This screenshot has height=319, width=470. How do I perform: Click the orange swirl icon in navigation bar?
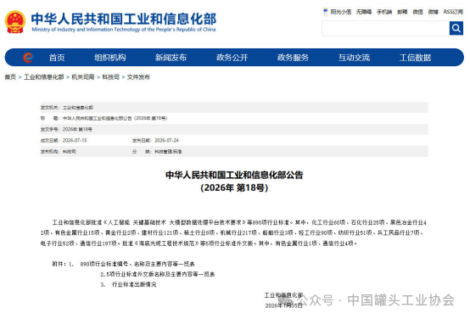coord(28,57)
